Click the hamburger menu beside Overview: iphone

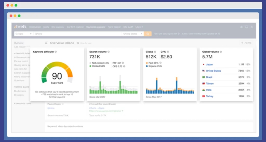(x=46, y=43)
